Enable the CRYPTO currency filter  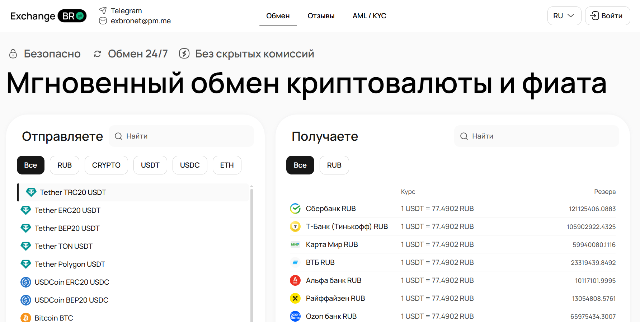tap(106, 165)
